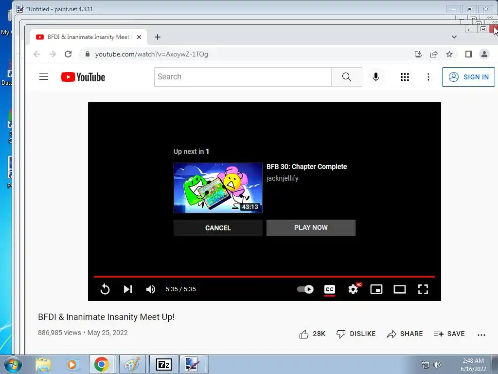Click the BFB 30: Chapter Complete title
Image resolution: width=498 pixels, height=374 pixels.
click(x=306, y=167)
